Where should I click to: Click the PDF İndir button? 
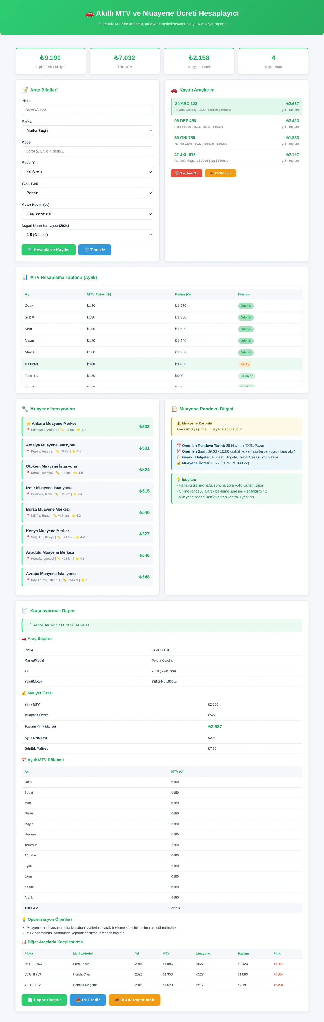88,1000
